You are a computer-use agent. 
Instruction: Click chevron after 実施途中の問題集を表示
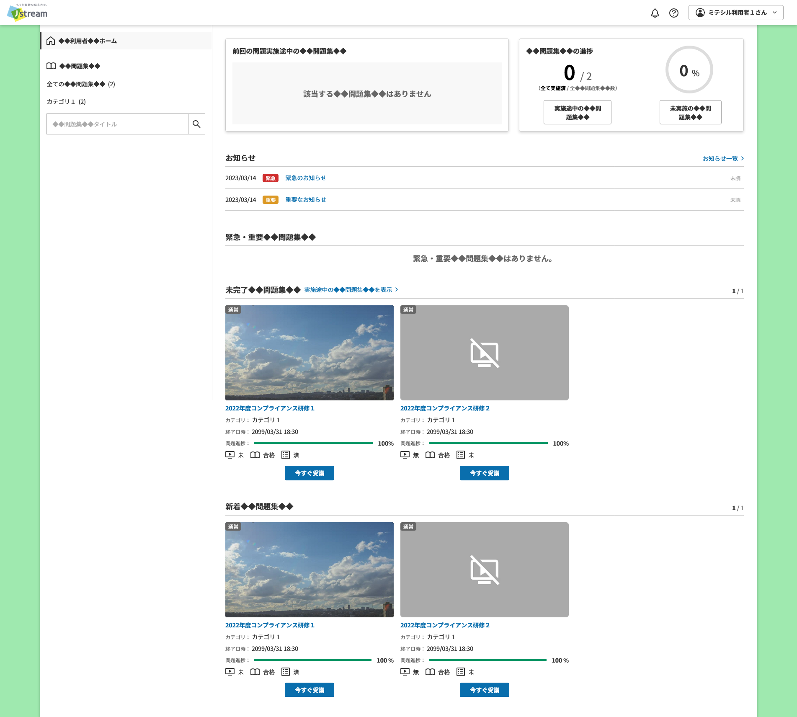pyautogui.click(x=397, y=289)
